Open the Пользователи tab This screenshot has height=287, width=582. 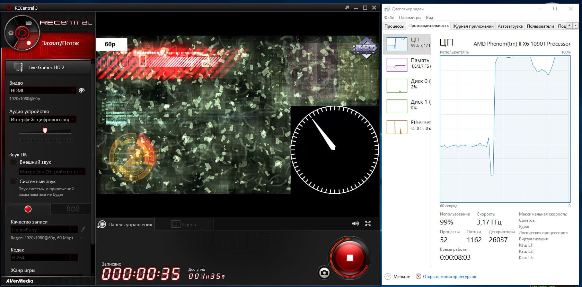coord(540,26)
